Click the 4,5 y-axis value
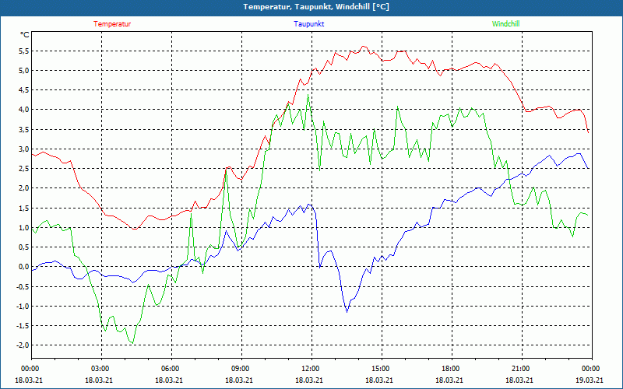Viewport: 623px width, 389px height. pyautogui.click(x=24, y=90)
